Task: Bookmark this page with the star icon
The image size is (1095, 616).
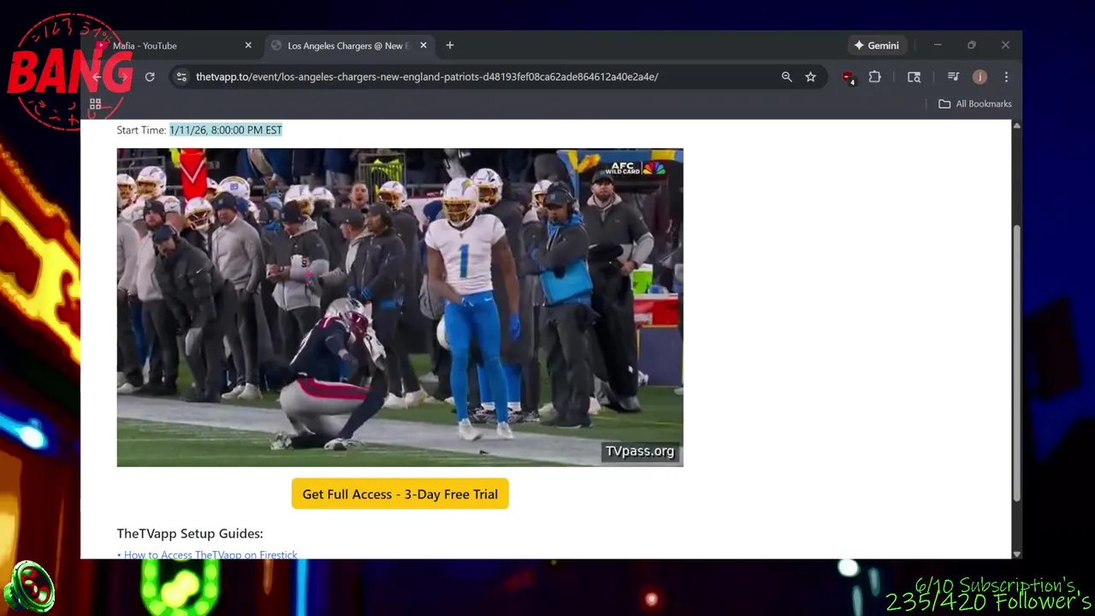Action: [x=810, y=77]
